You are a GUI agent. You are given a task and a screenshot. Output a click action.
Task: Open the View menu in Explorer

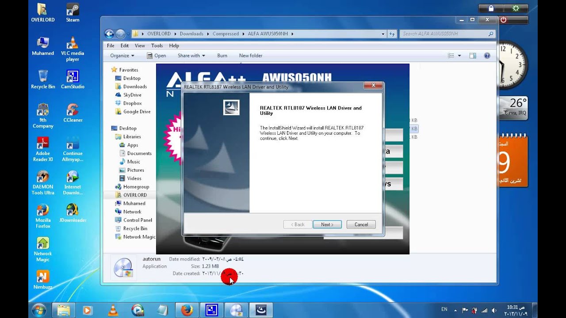[140, 45]
